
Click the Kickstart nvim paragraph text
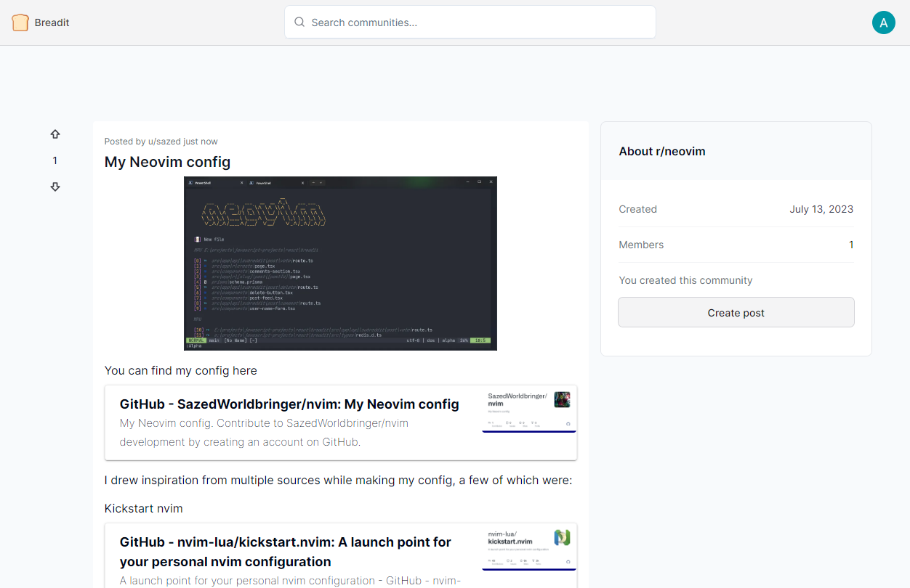coord(144,508)
